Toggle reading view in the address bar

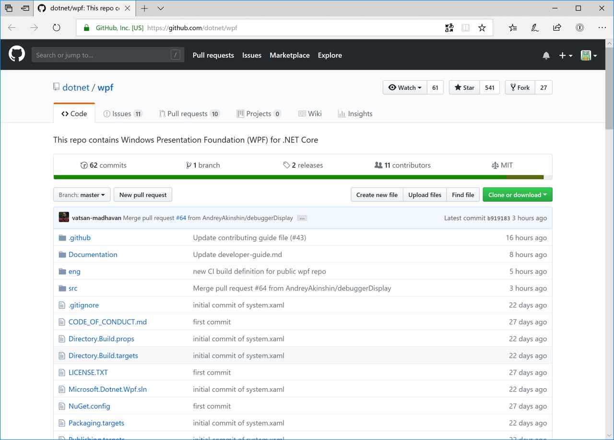tap(465, 27)
